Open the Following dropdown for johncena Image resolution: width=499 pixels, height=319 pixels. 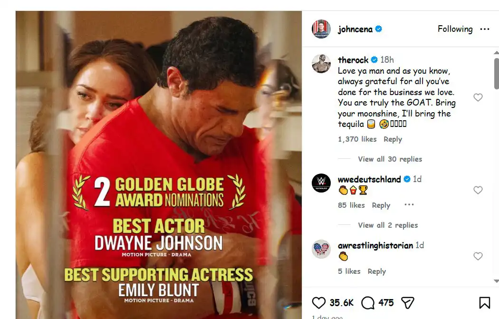(x=455, y=29)
